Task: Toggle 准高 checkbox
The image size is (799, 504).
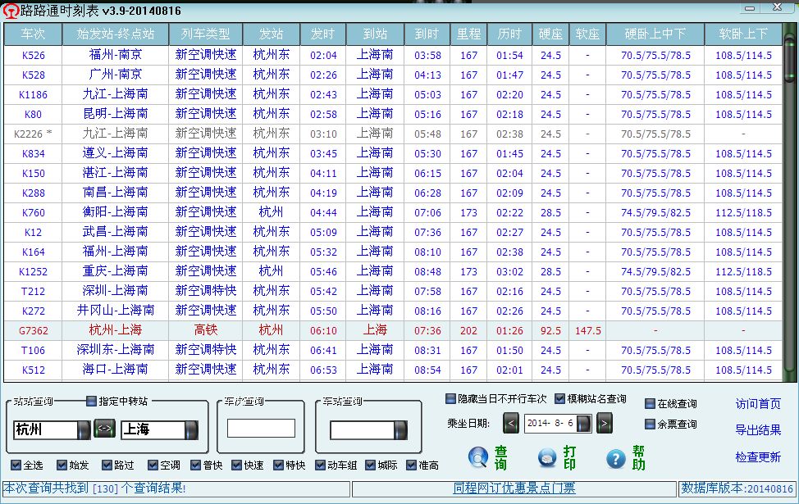Action: tap(411, 465)
